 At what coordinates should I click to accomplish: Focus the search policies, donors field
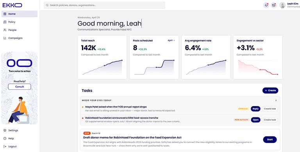104,5
